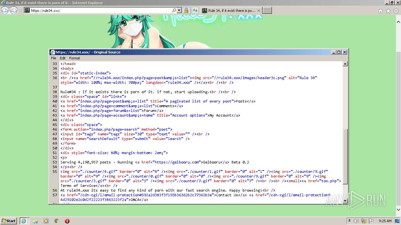Open the recent pages dropdown next to Forward
The width and height of the screenshot is (401, 225).
(x=20, y=11)
